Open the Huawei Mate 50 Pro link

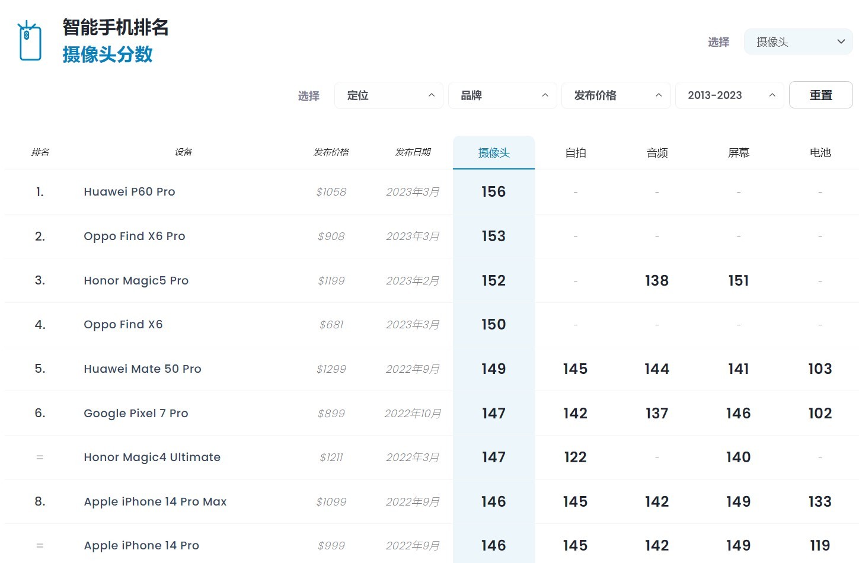point(142,369)
